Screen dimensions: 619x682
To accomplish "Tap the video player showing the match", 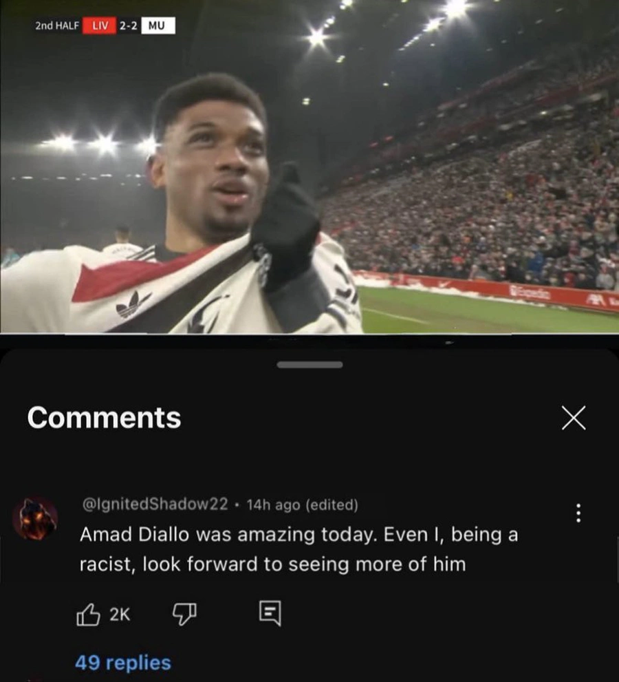I will [309, 167].
